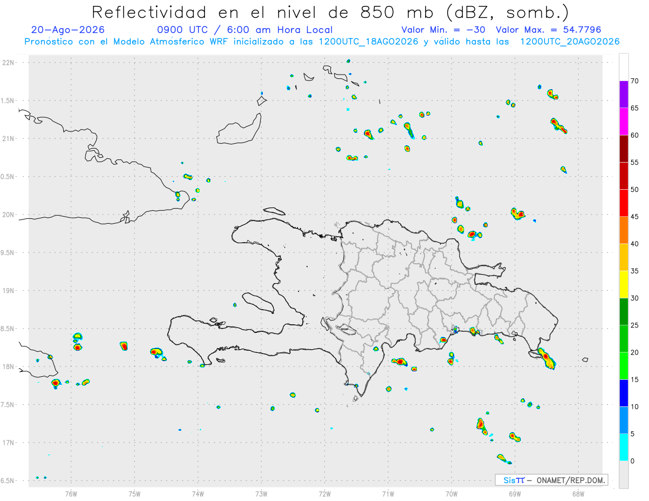Viewport: 649px width, 501px height.
Task: Select the orange 40–45 dBZ colorbar segment
Action: (x=624, y=230)
